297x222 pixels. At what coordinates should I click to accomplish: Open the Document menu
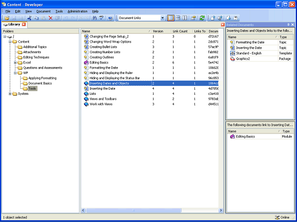(x=44, y=11)
